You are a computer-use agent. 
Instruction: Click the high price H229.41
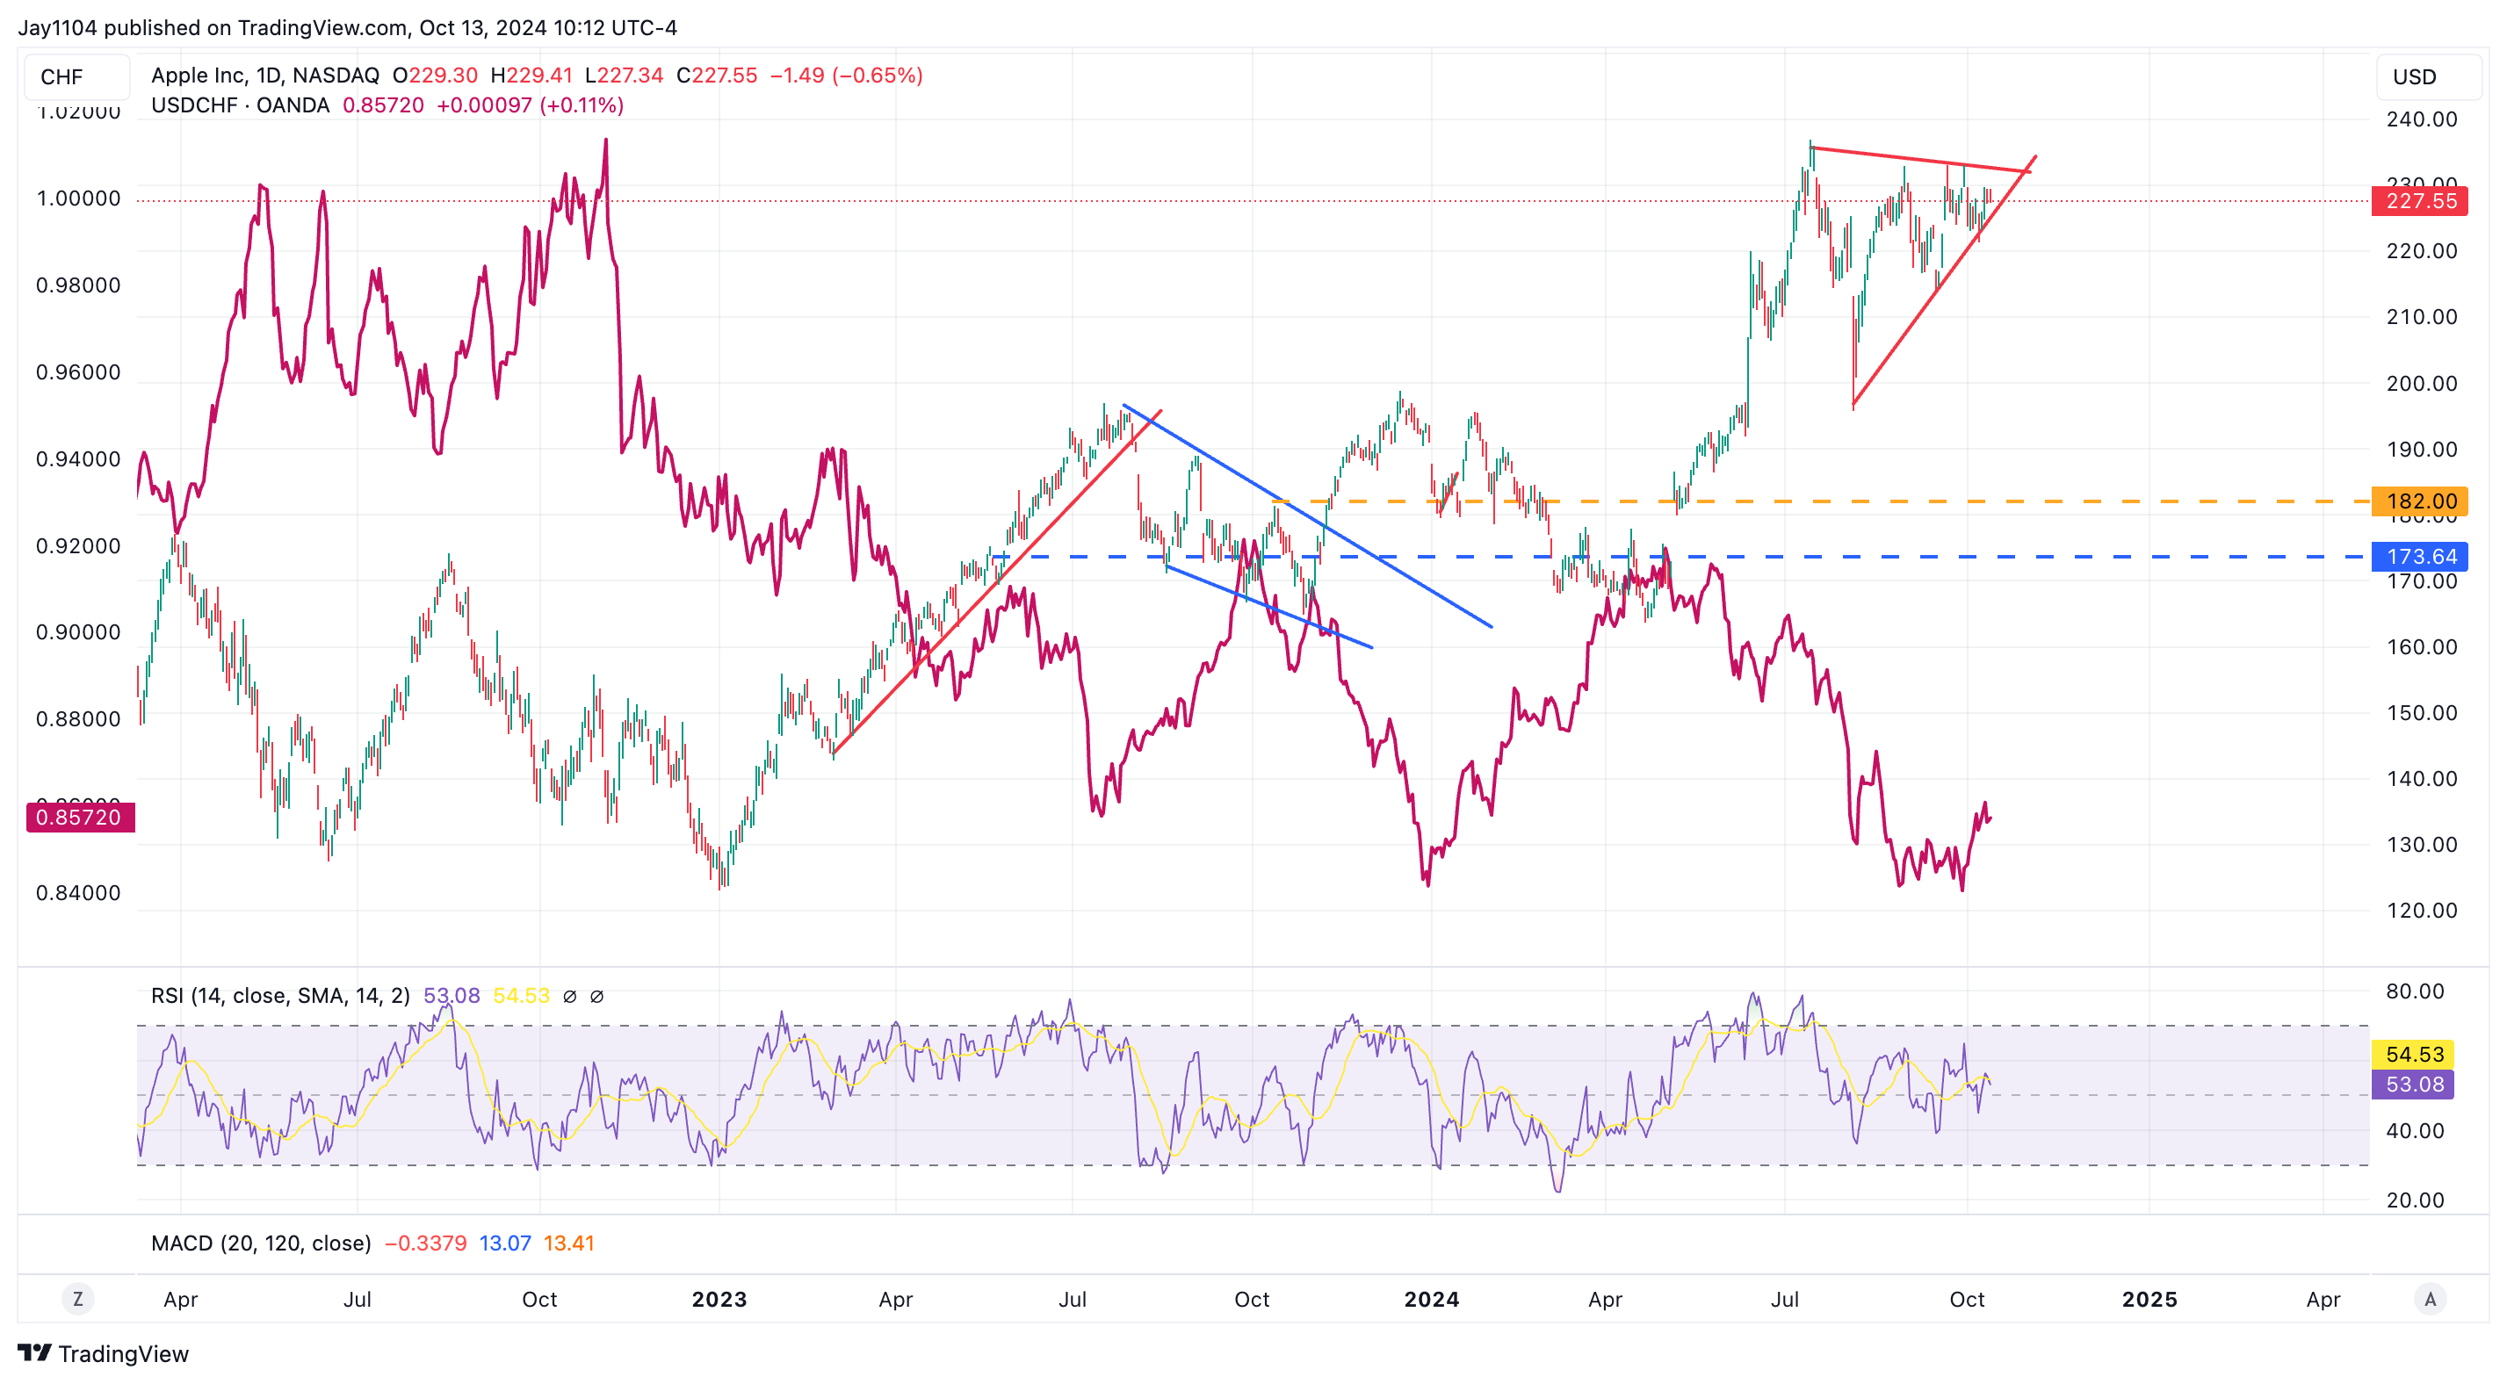[531, 75]
